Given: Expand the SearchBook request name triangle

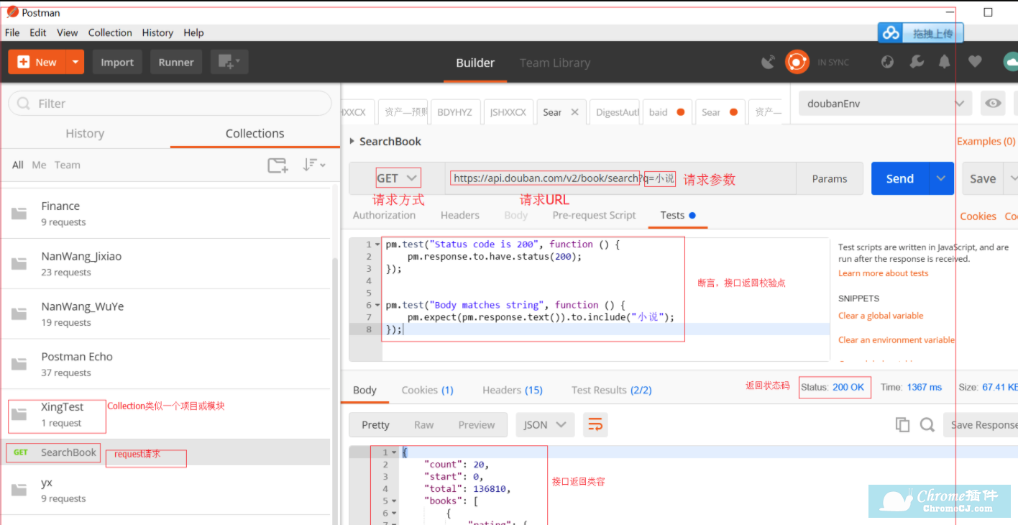Looking at the screenshot, I should (x=352, y=142).
